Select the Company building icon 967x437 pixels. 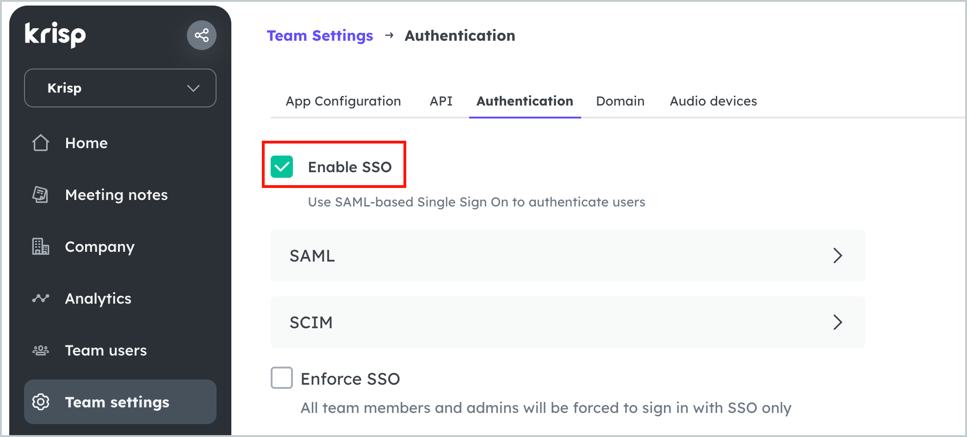(x=41, y=247)
